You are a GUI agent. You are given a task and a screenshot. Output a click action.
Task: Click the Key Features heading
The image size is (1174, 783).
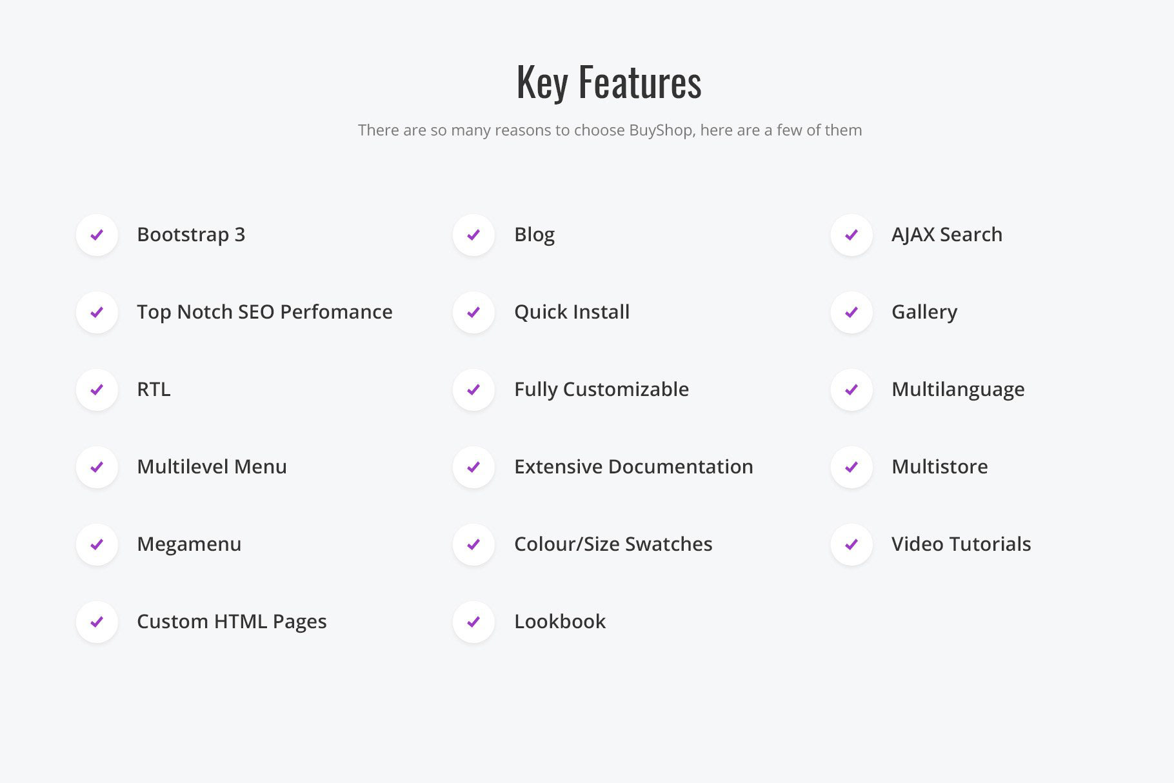click(x=609, y=83)
